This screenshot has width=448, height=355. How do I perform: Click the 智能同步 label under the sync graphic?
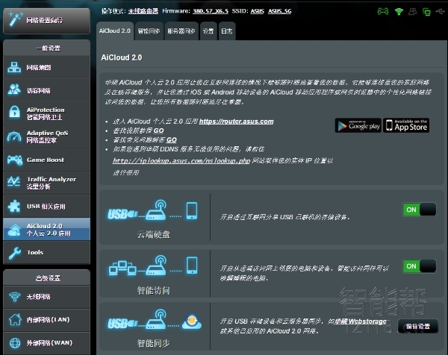click(153, 343)
